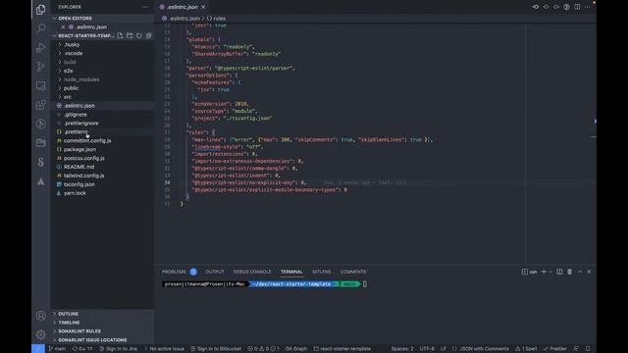The image size is (628, 353).
Task: Open the Manage gear icon
Action: point(41,334)
